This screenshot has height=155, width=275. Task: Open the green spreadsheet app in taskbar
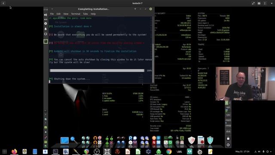[x=138, y=152]
